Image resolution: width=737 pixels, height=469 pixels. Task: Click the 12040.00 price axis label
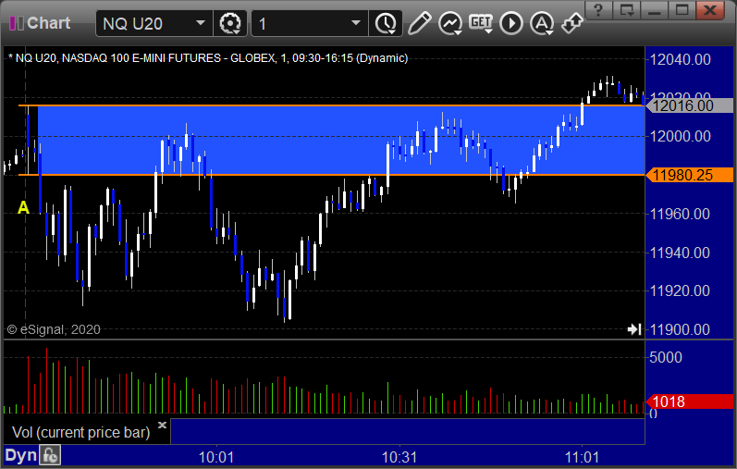point(680,60)
